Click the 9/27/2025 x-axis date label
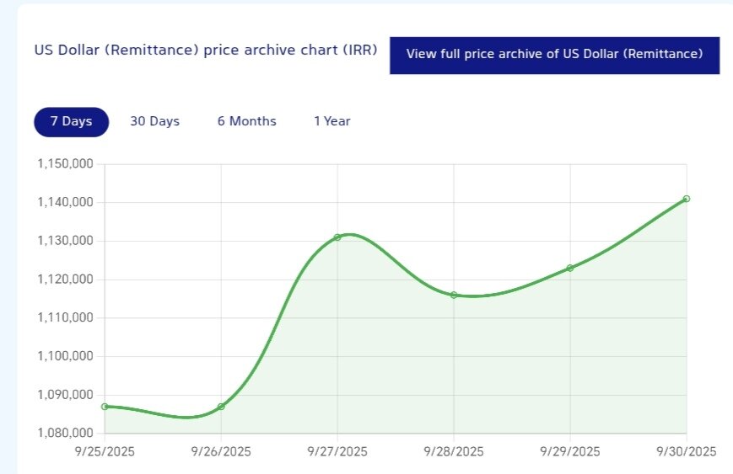733x474 pixels. pyautogui.click(x=337, y=452)
